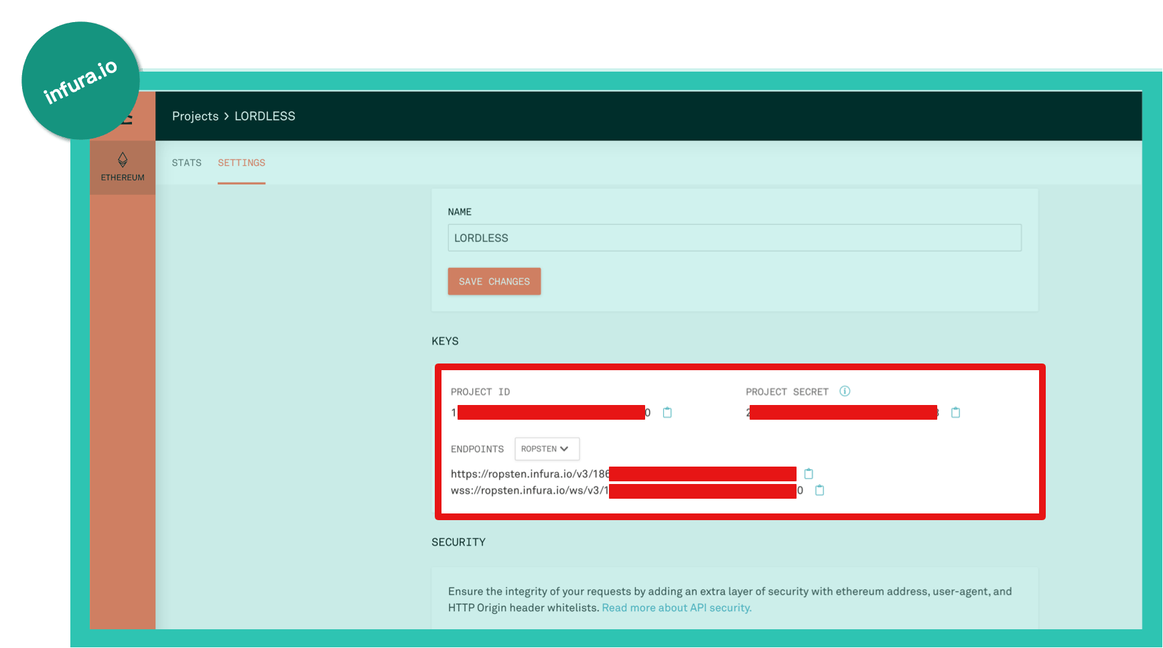This screenshot has width=1163, height=648.
Task: Open the ROPSTEN endpoints dropdown
Action: [x=547, y=449]
